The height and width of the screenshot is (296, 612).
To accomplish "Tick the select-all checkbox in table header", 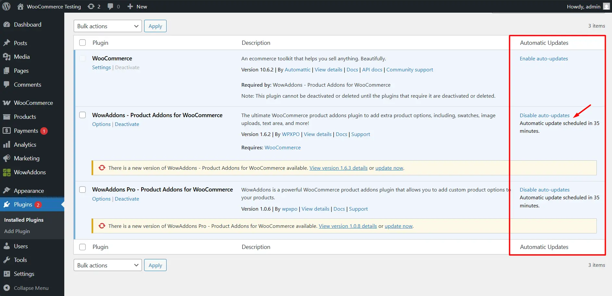I will pos(82,43).
